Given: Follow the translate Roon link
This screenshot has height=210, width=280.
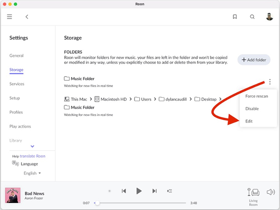Looking at the screenshot, I should click(x=32, y=156).
